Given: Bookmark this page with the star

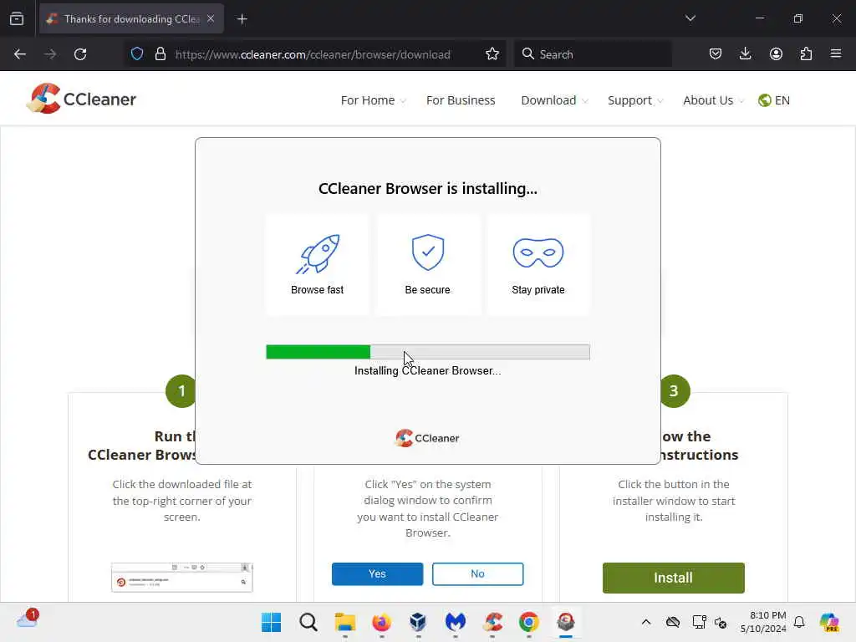Looking at the screenshot, I should tap(492, 53).
